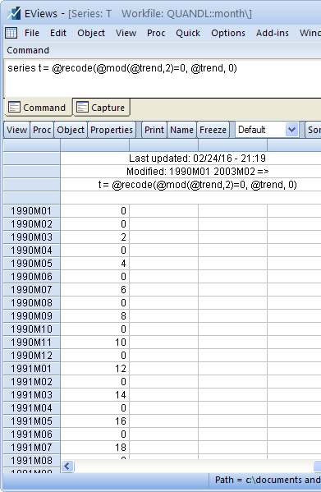Select the 1991M06 row header
The height and width of the screenshot is (492, 321).
point(32,435)
